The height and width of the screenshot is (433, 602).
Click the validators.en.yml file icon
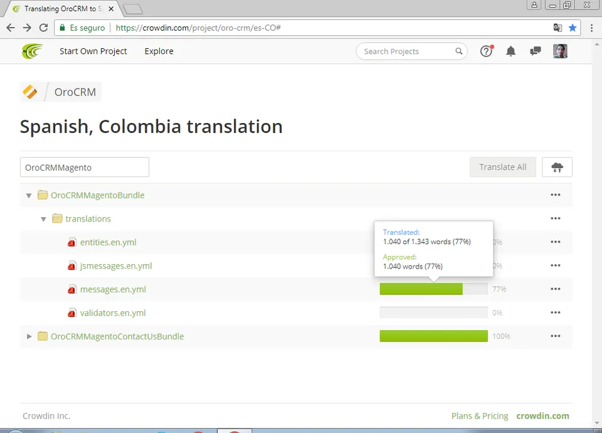(x=71, y=313)
